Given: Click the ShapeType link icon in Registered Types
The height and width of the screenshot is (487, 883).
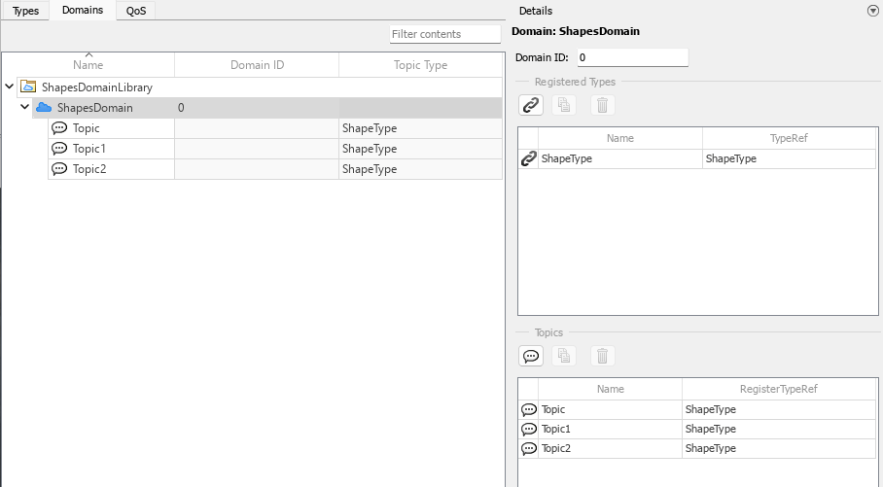Looking at the screenshot, I should tap(529, 158).
